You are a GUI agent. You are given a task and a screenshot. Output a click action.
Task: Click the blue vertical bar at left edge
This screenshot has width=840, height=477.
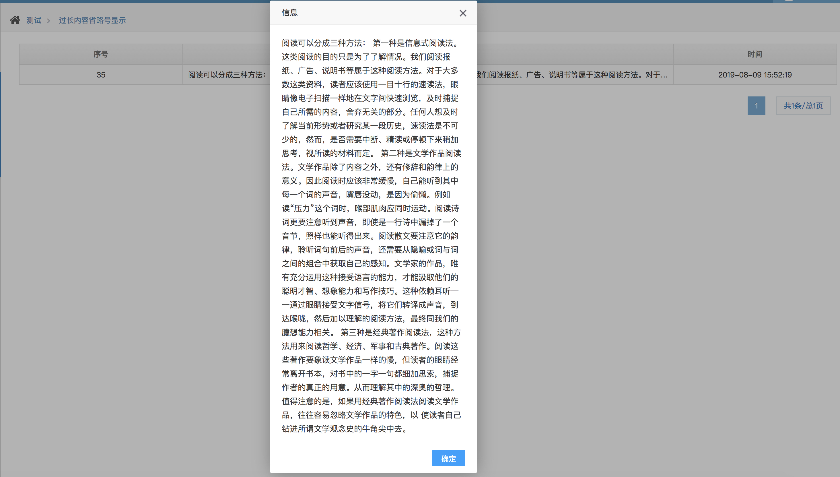tap(1, 125)
